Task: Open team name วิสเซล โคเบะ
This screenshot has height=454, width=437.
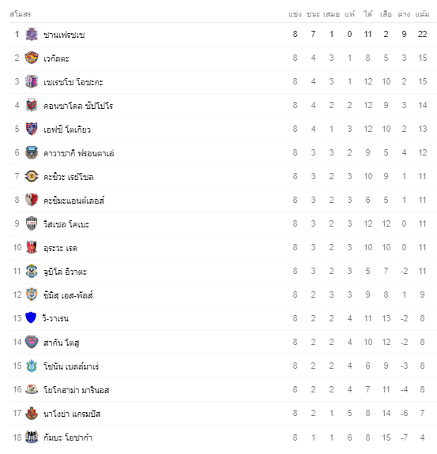Action: (66, 224)
